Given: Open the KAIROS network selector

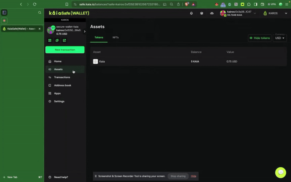Looking at the screenshot, I should (x=275, y=13).
